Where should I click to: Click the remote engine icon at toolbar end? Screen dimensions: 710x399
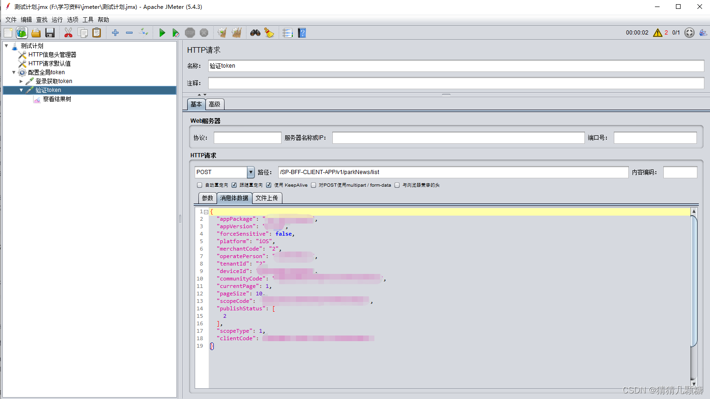[x=703, y=33]
